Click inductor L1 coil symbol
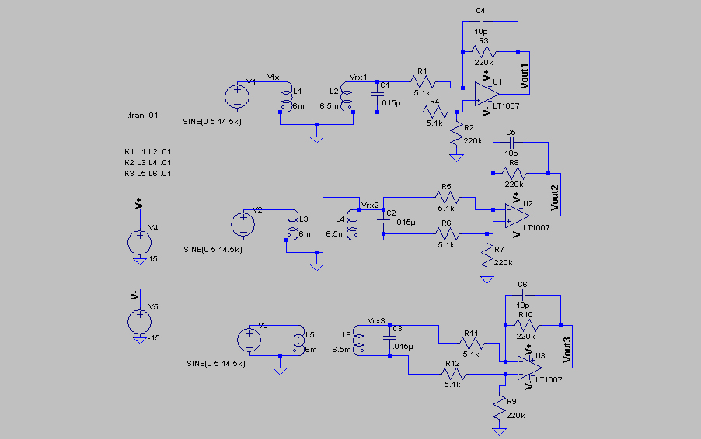Viewport: 701px width, 439px height. tap(286, 99)
